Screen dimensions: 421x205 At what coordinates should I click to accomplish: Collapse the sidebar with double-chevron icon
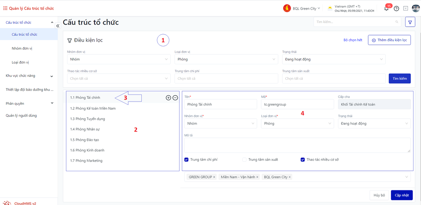58,26
